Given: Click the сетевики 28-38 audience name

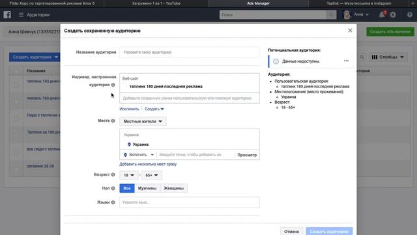Looking at the screenshot, I should (40, 166).
